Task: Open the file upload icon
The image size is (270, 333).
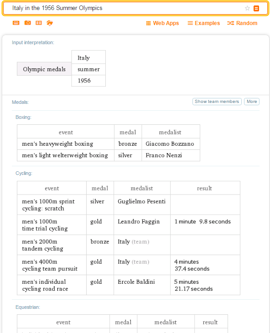Action: [x=50, y=23]
